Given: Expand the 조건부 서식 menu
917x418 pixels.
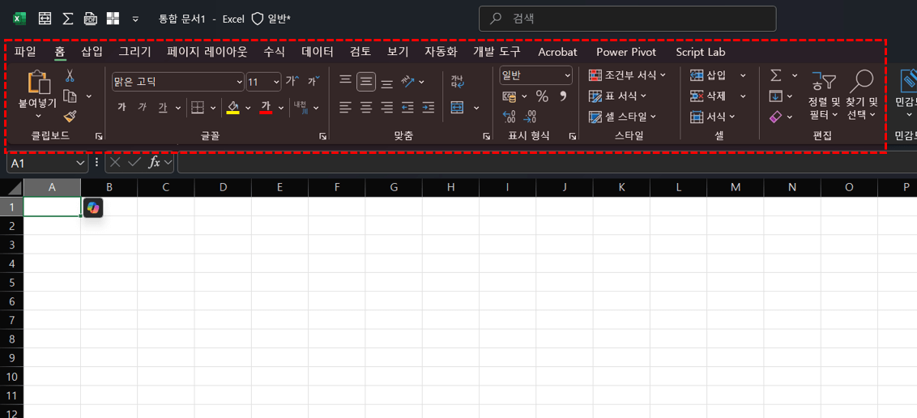Looking at the screenshot, I should (x=663, y=75).
